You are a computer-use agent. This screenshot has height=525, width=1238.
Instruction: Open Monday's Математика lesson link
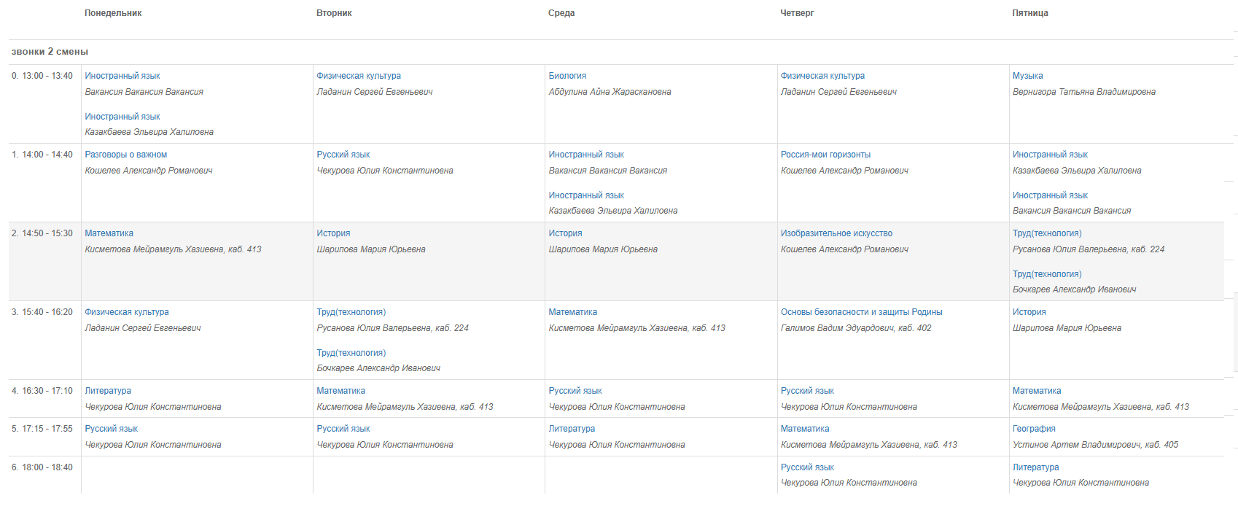109,233
